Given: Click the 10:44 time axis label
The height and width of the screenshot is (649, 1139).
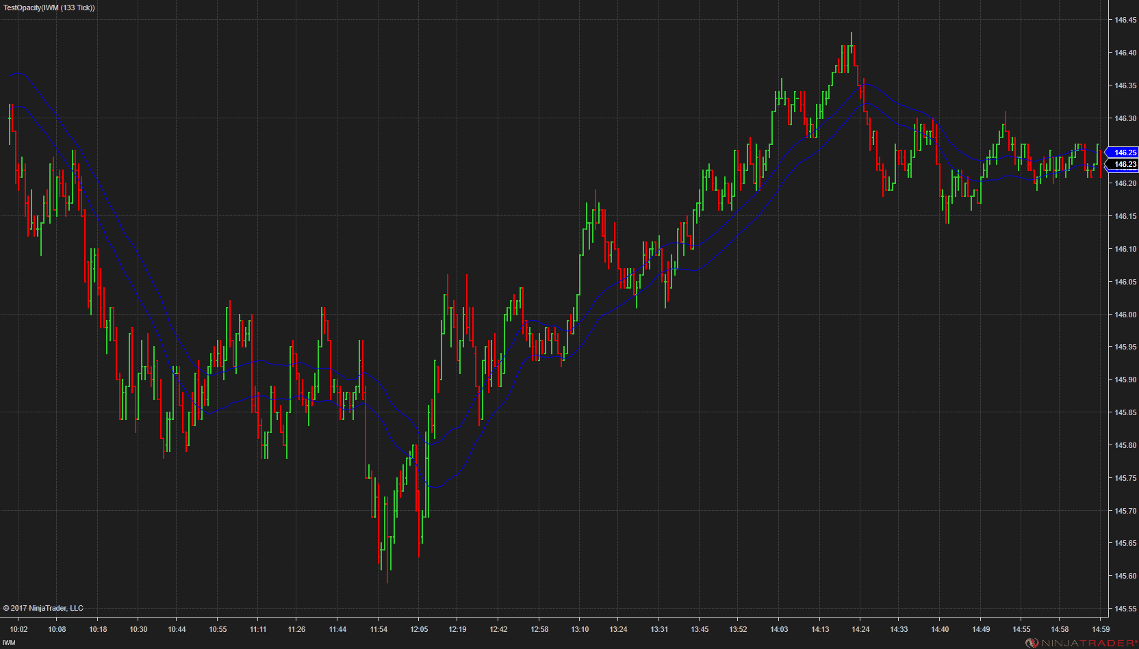Looking at the screenshot, I should point(177,629).
